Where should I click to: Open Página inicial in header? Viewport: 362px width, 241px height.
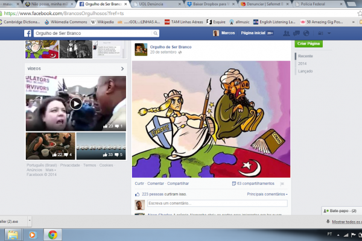click(x=253, y=33)
